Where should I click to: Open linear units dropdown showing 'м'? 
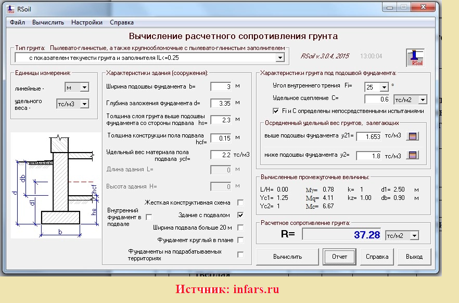(84, 87)
